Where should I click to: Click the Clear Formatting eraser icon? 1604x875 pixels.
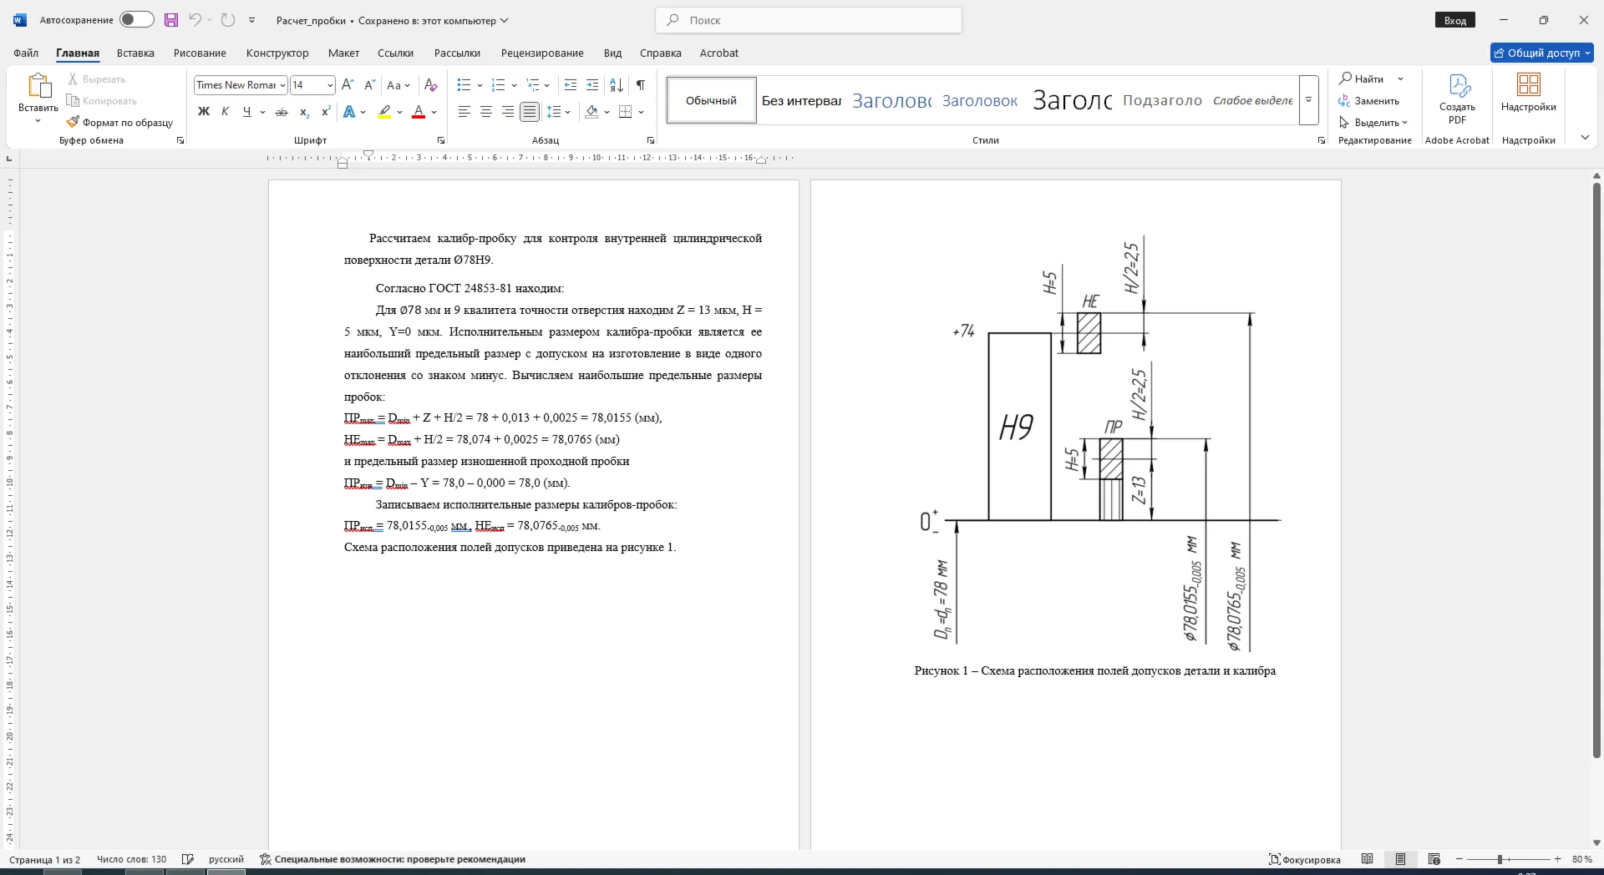[431, 85]
